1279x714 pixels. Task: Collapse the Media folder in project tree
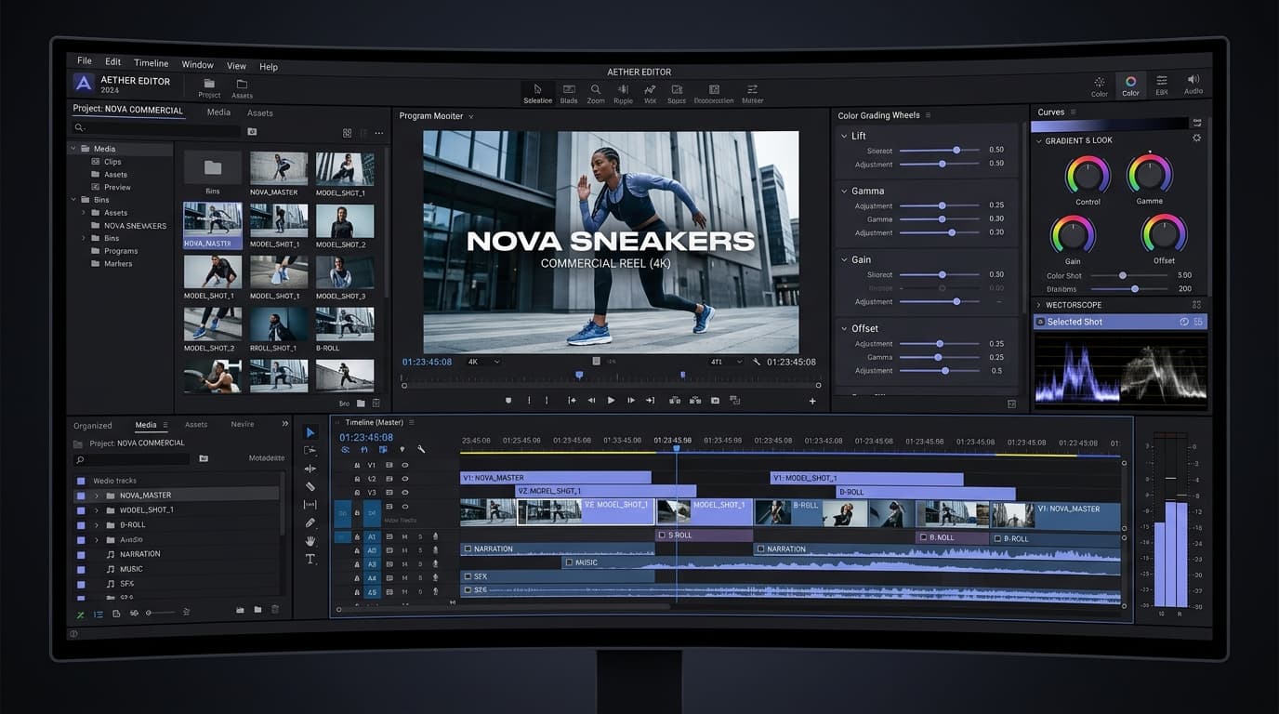click(x=73, y=149)
